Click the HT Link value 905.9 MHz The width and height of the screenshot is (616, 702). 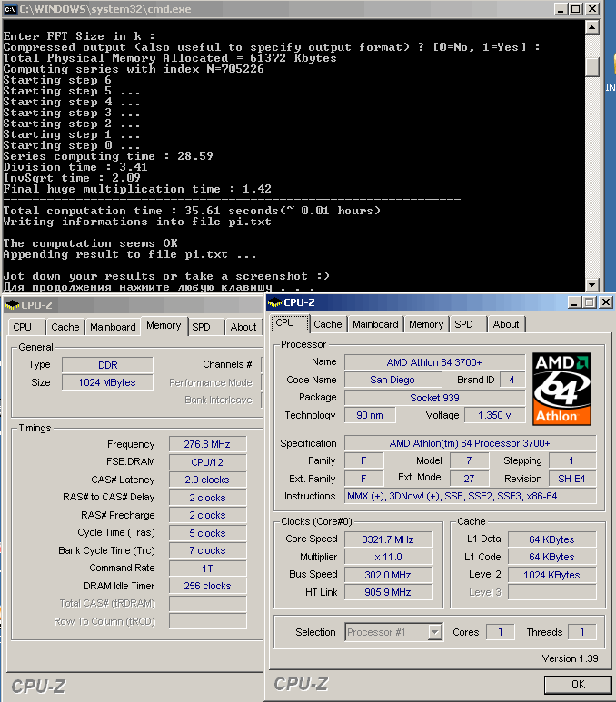(x=388, y=592)
